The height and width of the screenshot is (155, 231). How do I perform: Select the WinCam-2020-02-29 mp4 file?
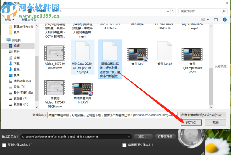pos(82,57)
